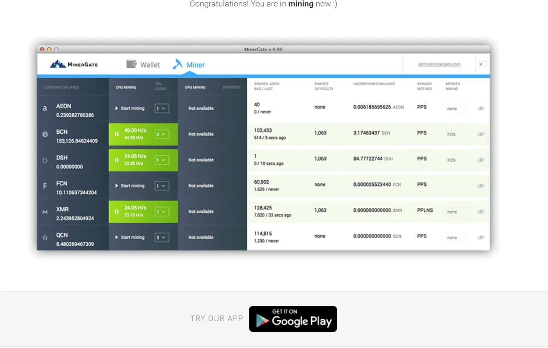This screenshot has height=348, width=548.
Task: Click the FCN coin icon
Action: (45, 186)
